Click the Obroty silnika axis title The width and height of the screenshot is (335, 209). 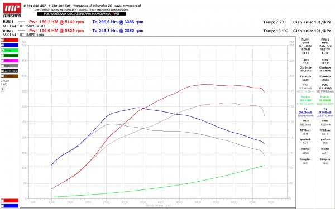click(x=158, y=205)
